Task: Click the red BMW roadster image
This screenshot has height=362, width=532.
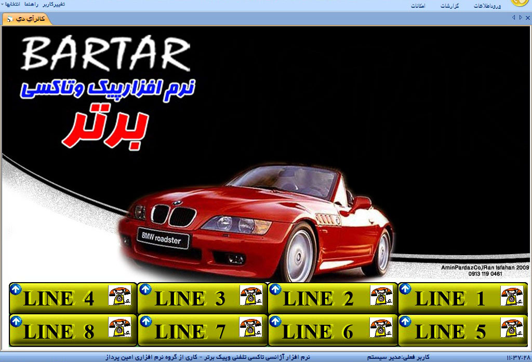Action: point(256,224)
